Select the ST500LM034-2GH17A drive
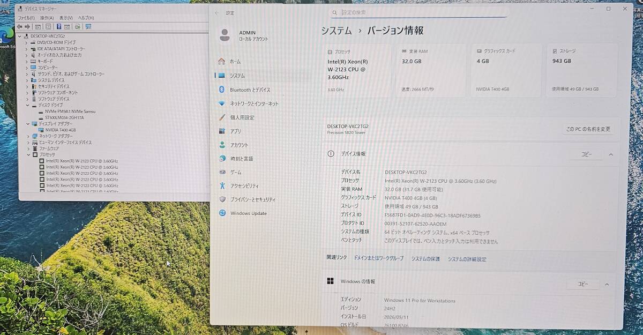Screen dimensions: 643x335 pos(64,117)
